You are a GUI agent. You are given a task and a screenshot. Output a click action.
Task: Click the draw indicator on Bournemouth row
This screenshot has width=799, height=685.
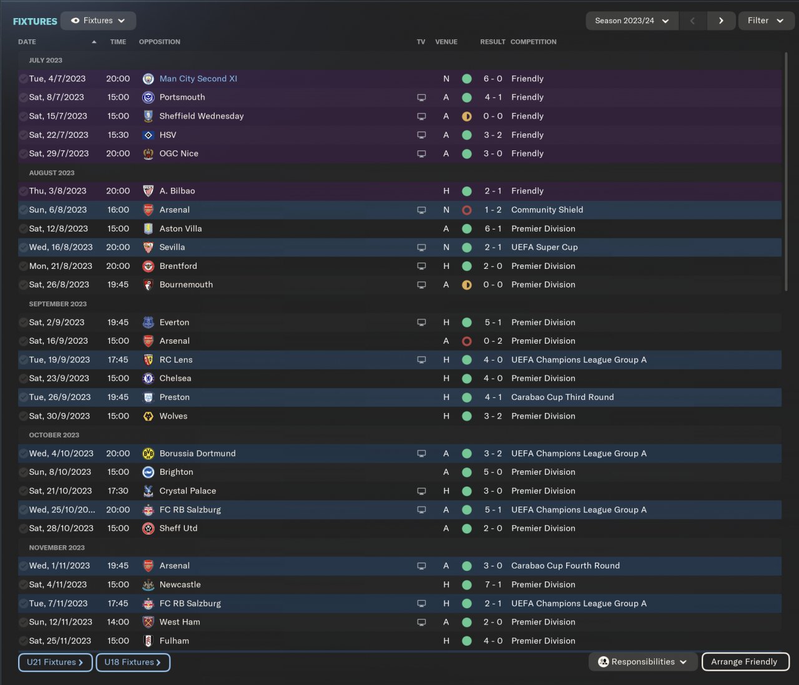(466, 285)
